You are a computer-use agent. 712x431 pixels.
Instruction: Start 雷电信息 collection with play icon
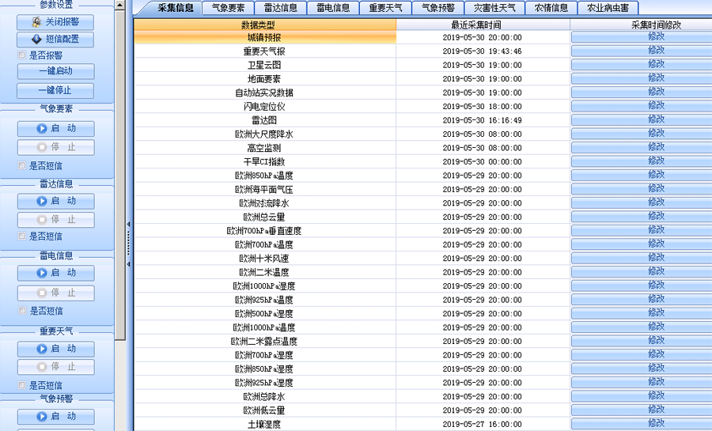pyautogui.click(x=55, y=273)
